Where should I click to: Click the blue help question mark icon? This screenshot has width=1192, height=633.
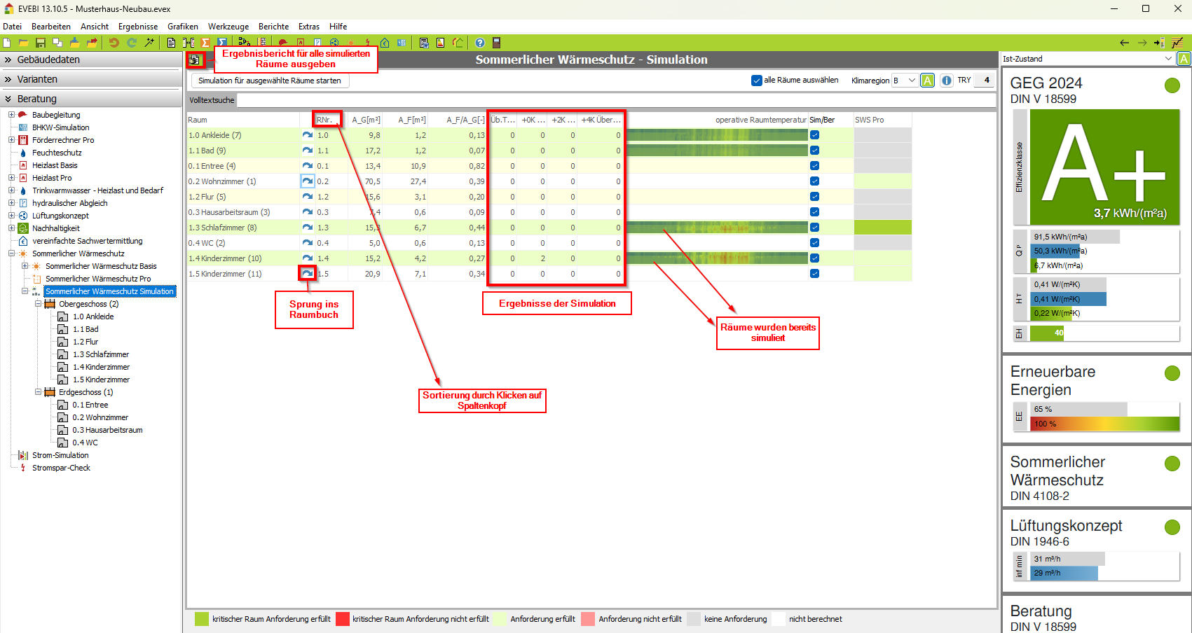click(480, 43)
